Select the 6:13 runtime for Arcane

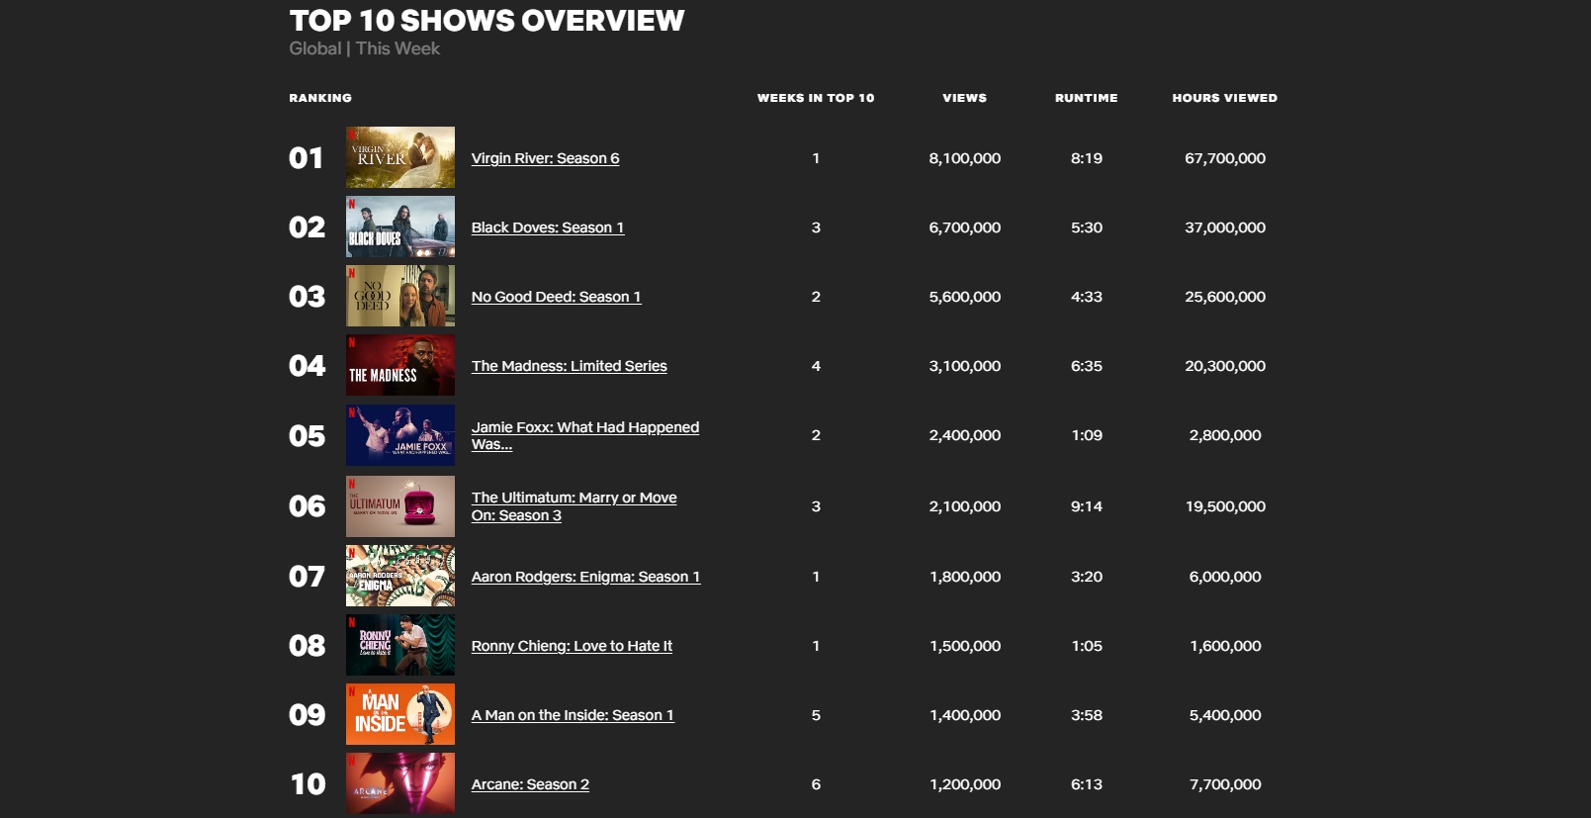[x=1087, y=784]
